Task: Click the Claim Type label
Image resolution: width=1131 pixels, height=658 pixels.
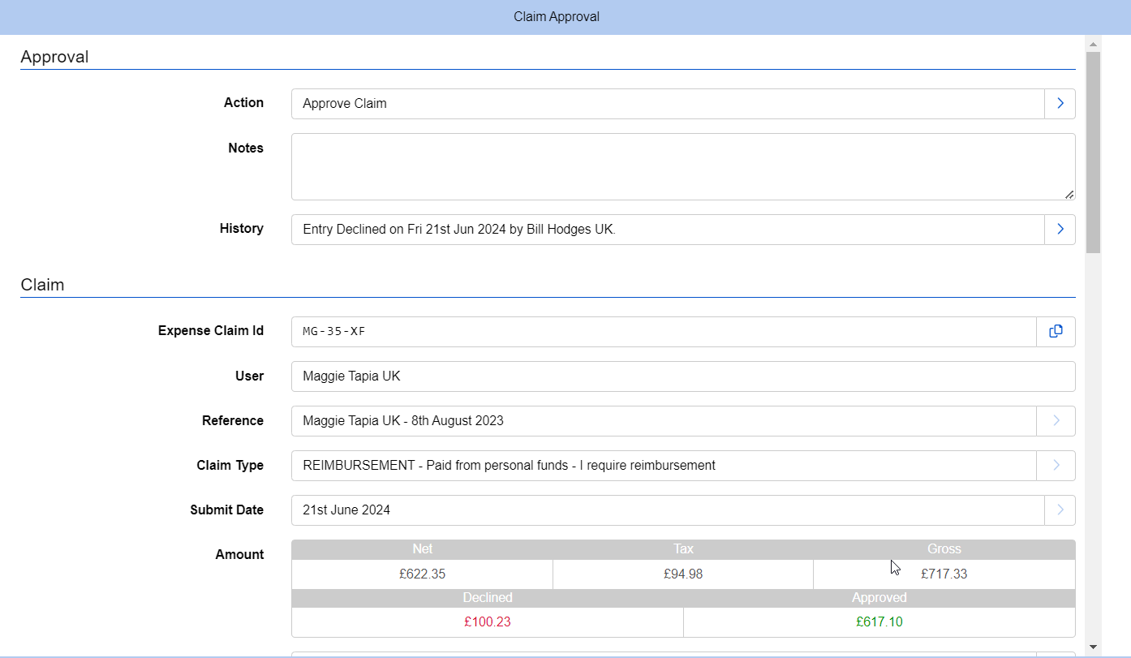Action: [x=230, y=466]
